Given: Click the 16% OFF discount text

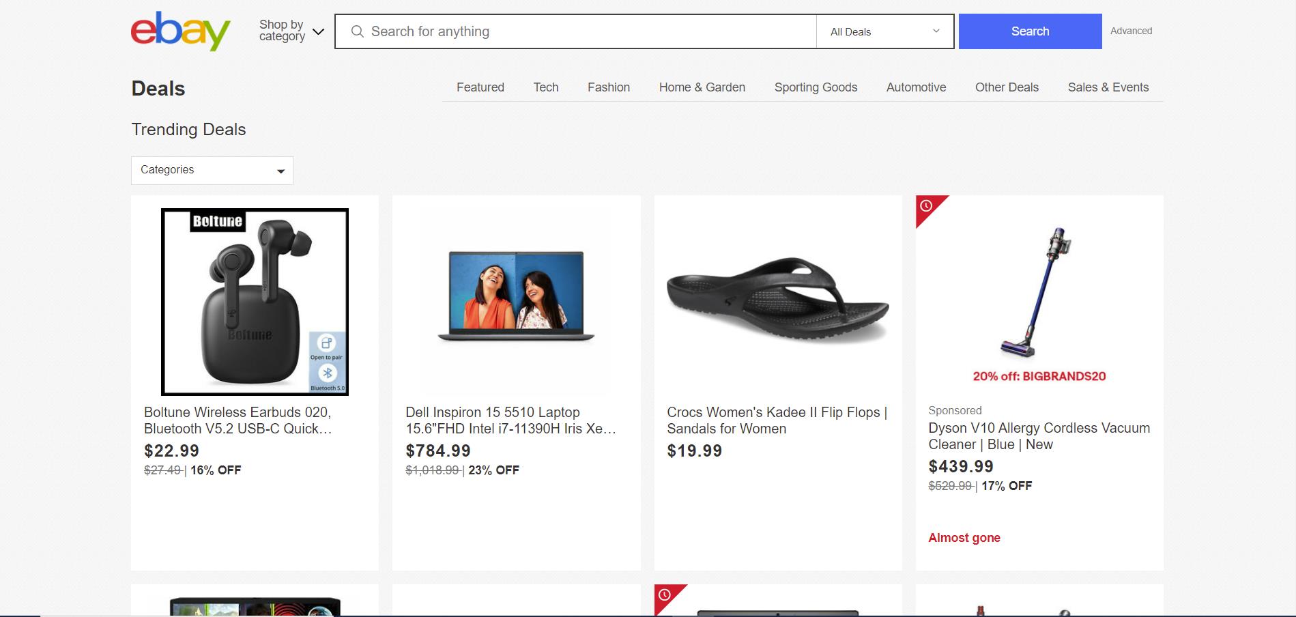Looking at the screenshot, I should pyautogui.click(x=216, y=470).
